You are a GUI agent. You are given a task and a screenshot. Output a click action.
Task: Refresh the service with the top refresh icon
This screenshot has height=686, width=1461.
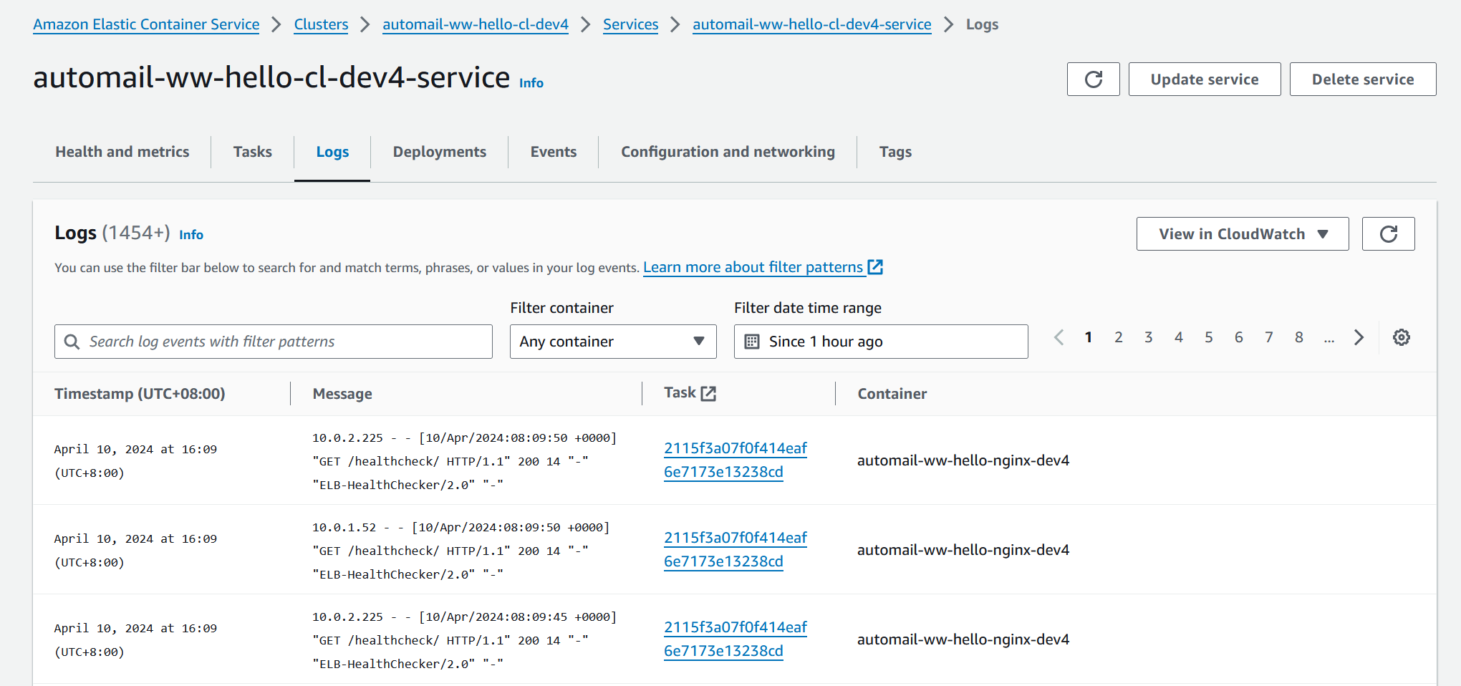1093,79
